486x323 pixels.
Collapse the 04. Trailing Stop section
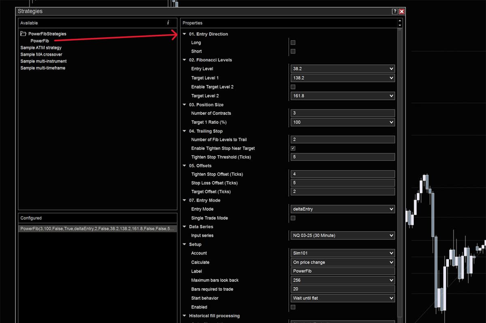185,131
